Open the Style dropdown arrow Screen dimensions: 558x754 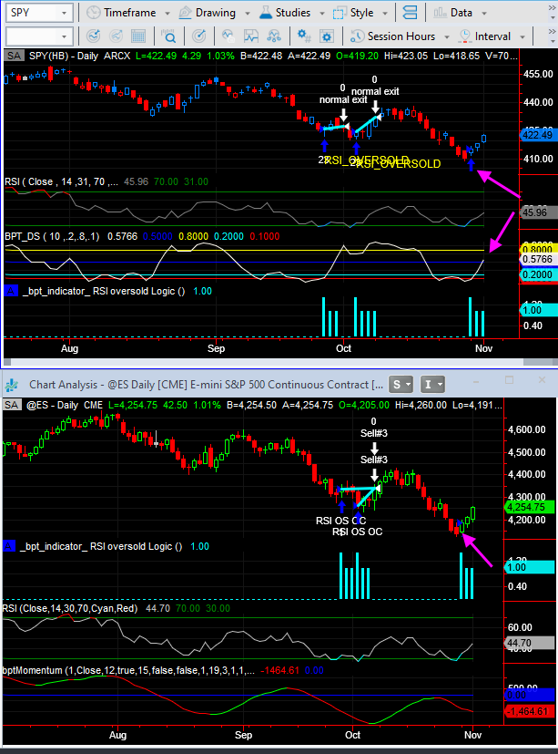coord(385,14)
